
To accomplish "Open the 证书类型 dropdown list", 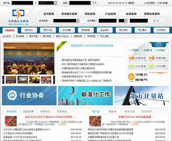I will point(78,21).
